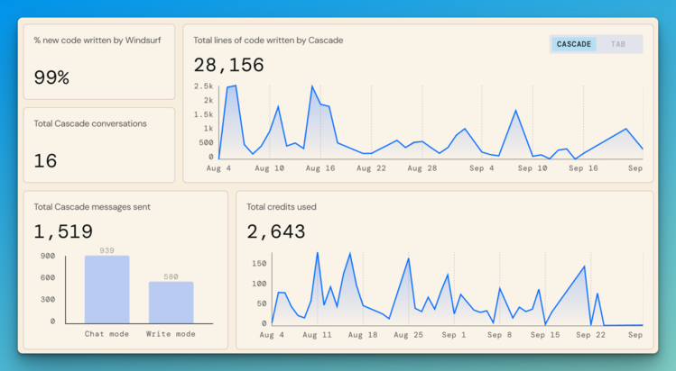Click the Aug 11 label on credits chart
This screenshot has width=676, height=371.
pos(318,335)
